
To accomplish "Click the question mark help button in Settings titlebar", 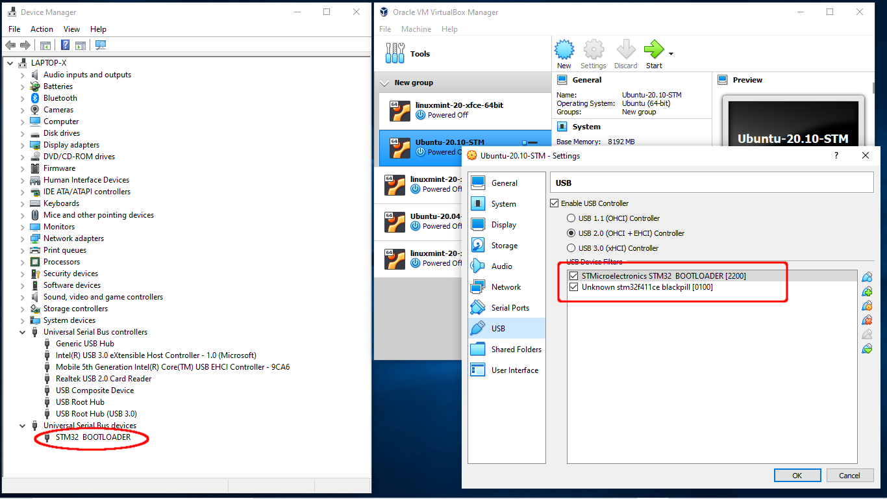I will coord(836,156).
